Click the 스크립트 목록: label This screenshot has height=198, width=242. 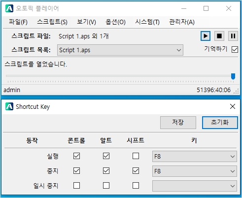31,50
